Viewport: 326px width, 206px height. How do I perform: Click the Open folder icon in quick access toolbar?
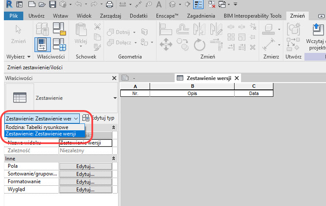pyautogui.click(x=42, y=5)
